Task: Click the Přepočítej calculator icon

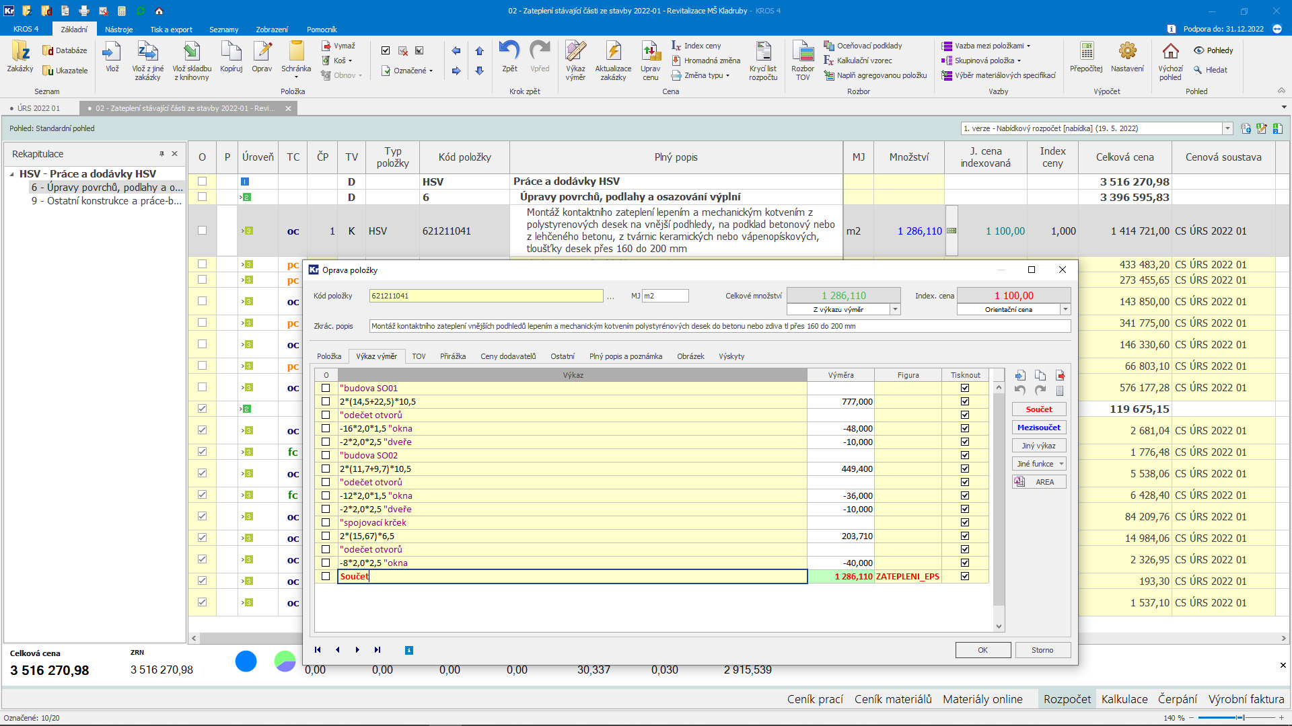Action: pyautogui.click(x=1085, y=52)
